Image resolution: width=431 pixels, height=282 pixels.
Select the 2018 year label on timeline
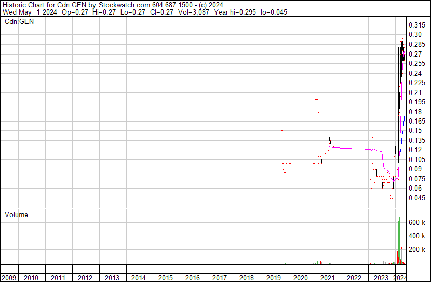pyautogui.click(x=247, y=278)
